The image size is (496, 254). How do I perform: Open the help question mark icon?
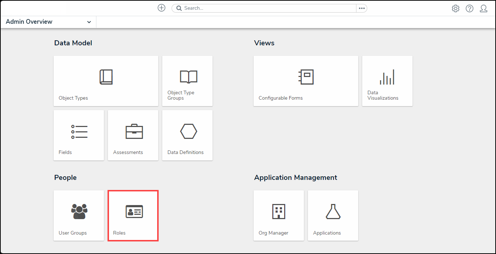click(469, 9)
